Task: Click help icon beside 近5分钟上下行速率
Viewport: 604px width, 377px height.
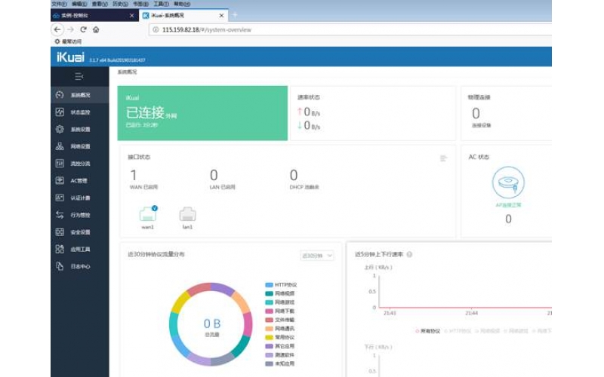Action: pyautogui.click(x=409, y=255)
